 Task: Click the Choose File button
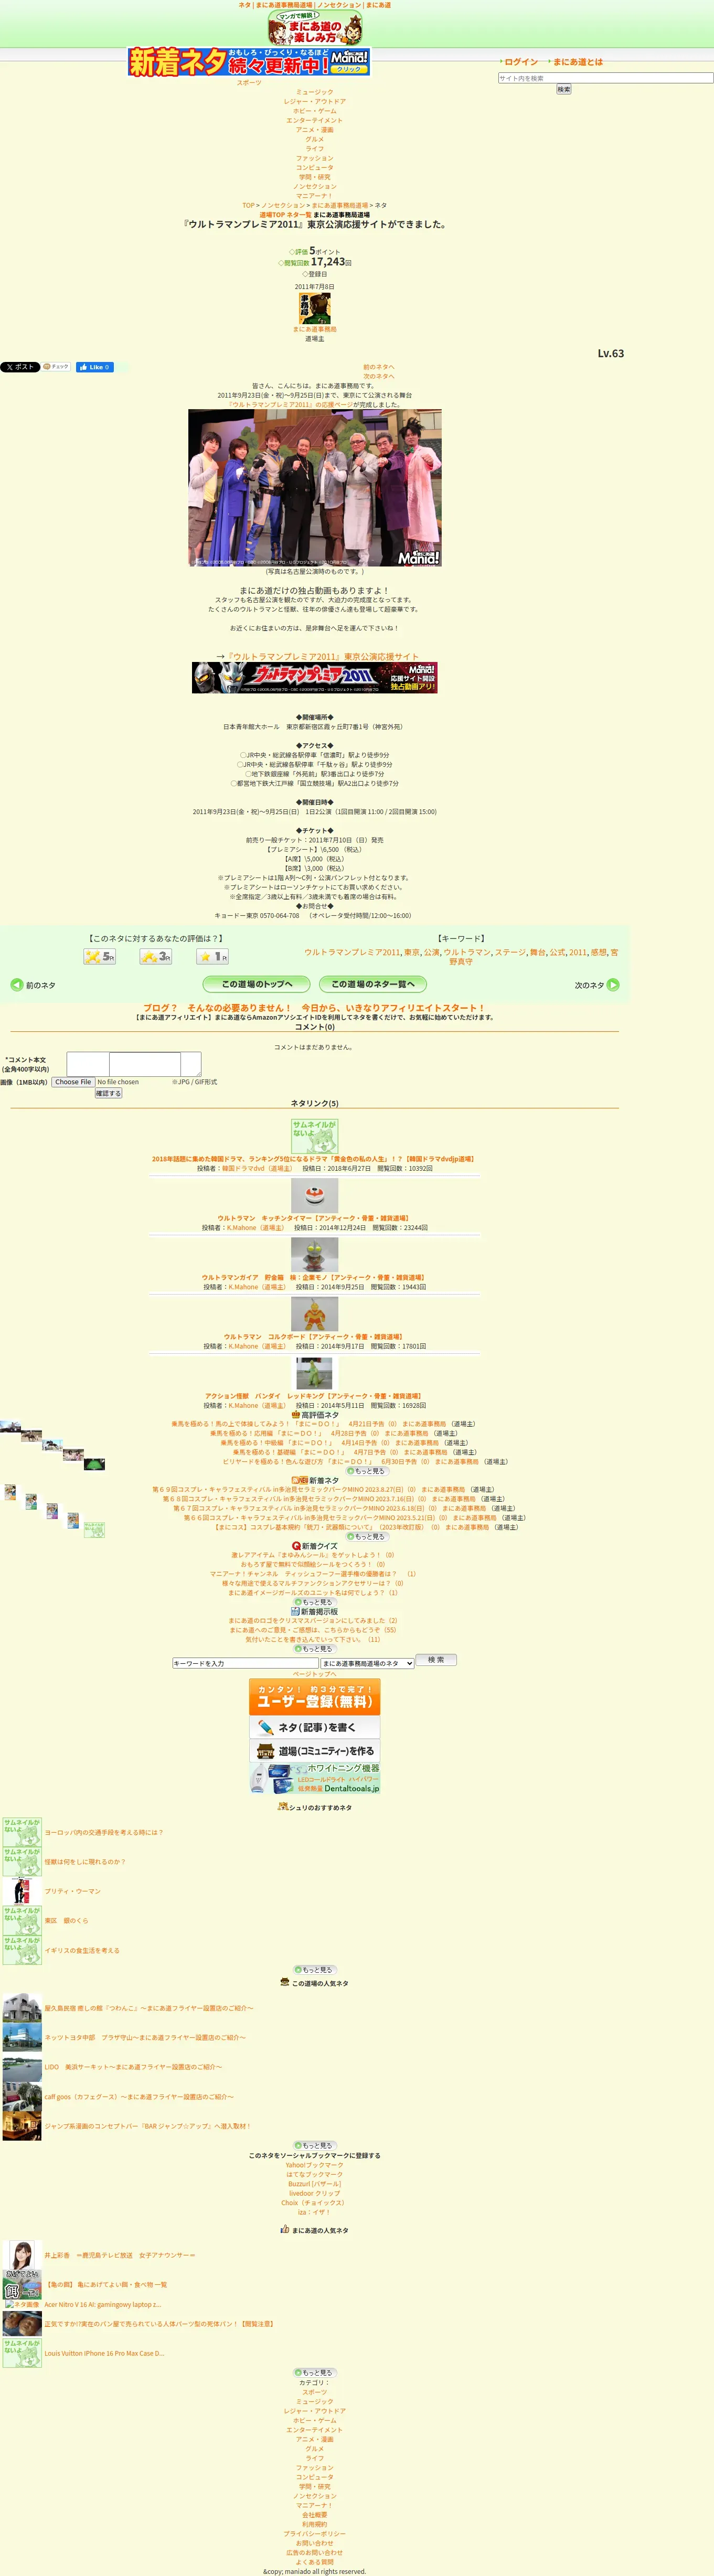pos(73,1082)
